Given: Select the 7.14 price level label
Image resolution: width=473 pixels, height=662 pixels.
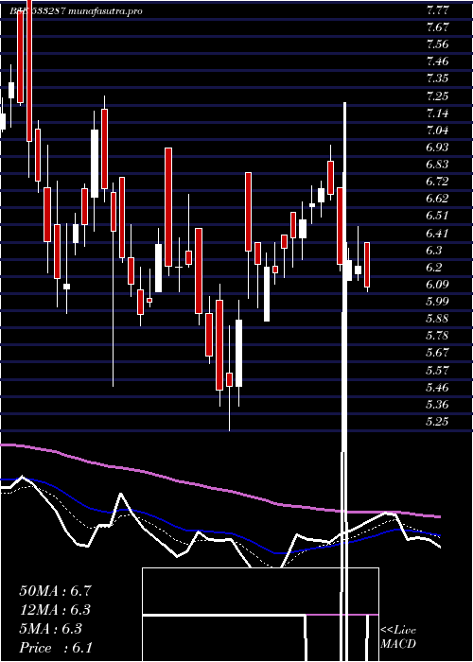Looking at the screenshot, I should 437,113.
